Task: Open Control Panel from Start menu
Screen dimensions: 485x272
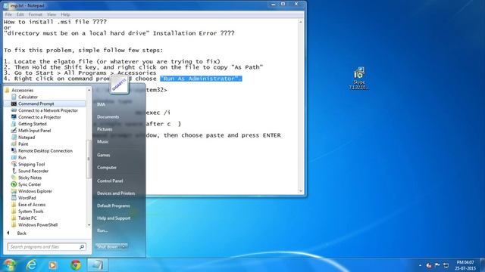Action: click(110, 181)
